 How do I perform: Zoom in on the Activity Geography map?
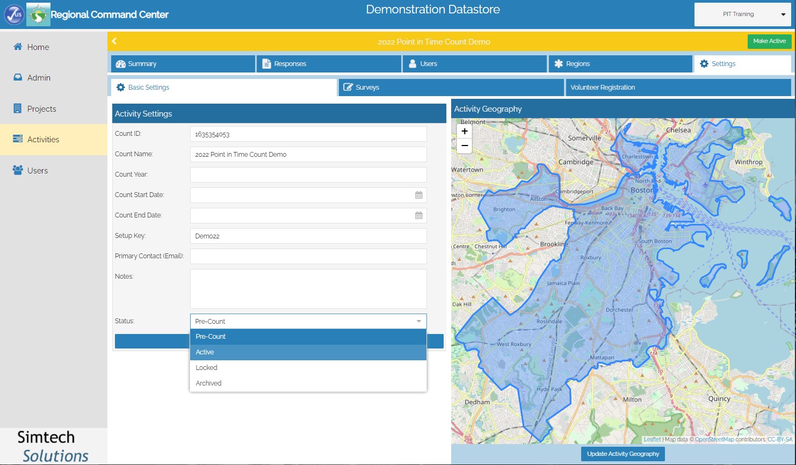point(465,131)
